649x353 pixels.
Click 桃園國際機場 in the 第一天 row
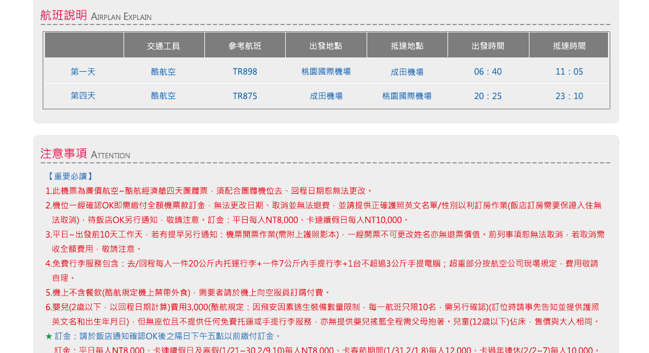326,72
